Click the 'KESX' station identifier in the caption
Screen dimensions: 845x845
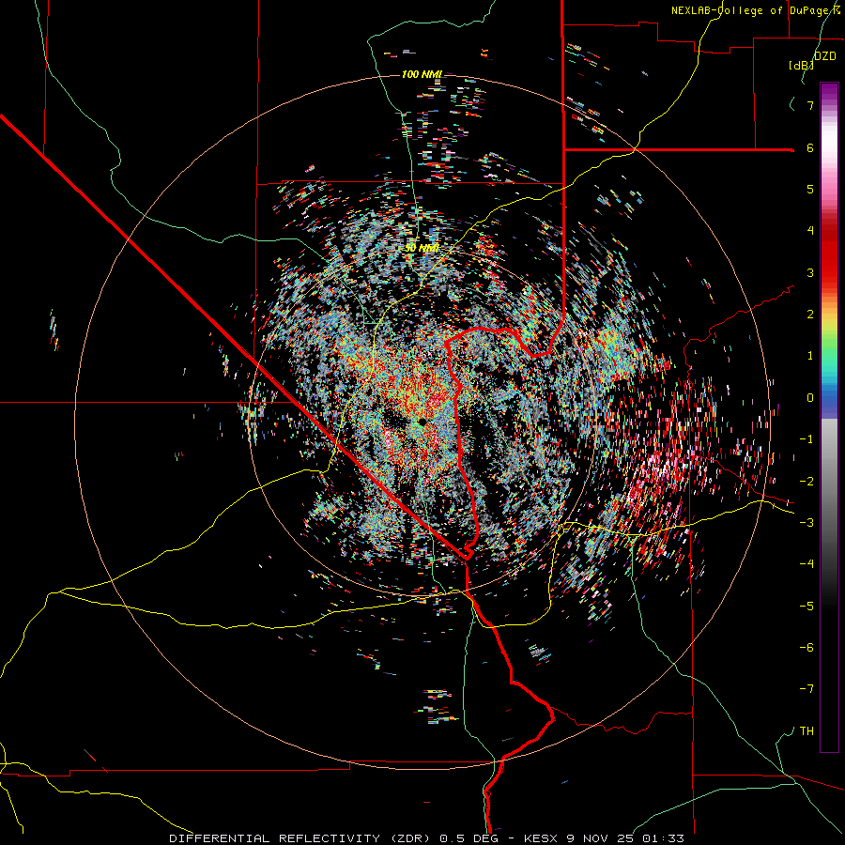pyautogui.click(x=541, y=838)
